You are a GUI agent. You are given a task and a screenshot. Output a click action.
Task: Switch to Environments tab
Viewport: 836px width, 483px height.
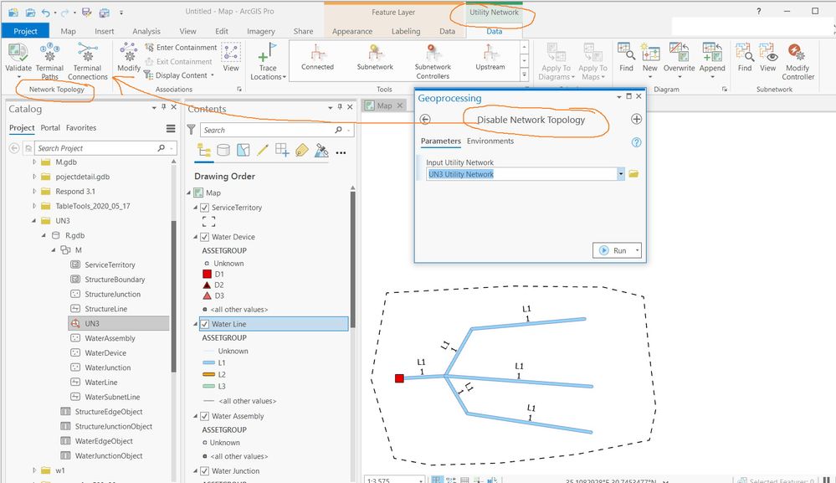(x=490, y=141)
